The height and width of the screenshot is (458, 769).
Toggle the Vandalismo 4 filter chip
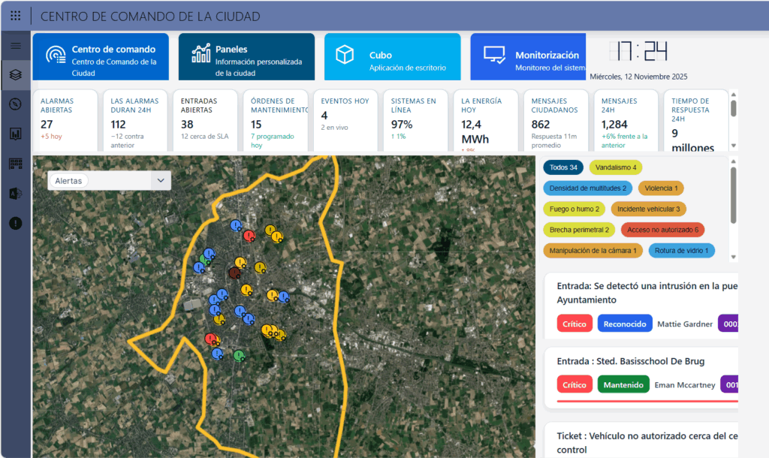[616, 167]
